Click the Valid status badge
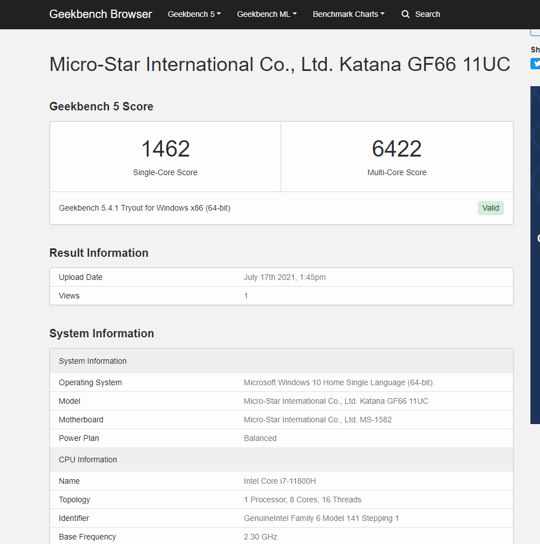Screen dimensions: 540x544 [490, 208]
